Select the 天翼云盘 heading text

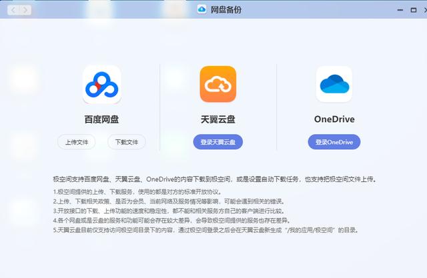[218, 119]
